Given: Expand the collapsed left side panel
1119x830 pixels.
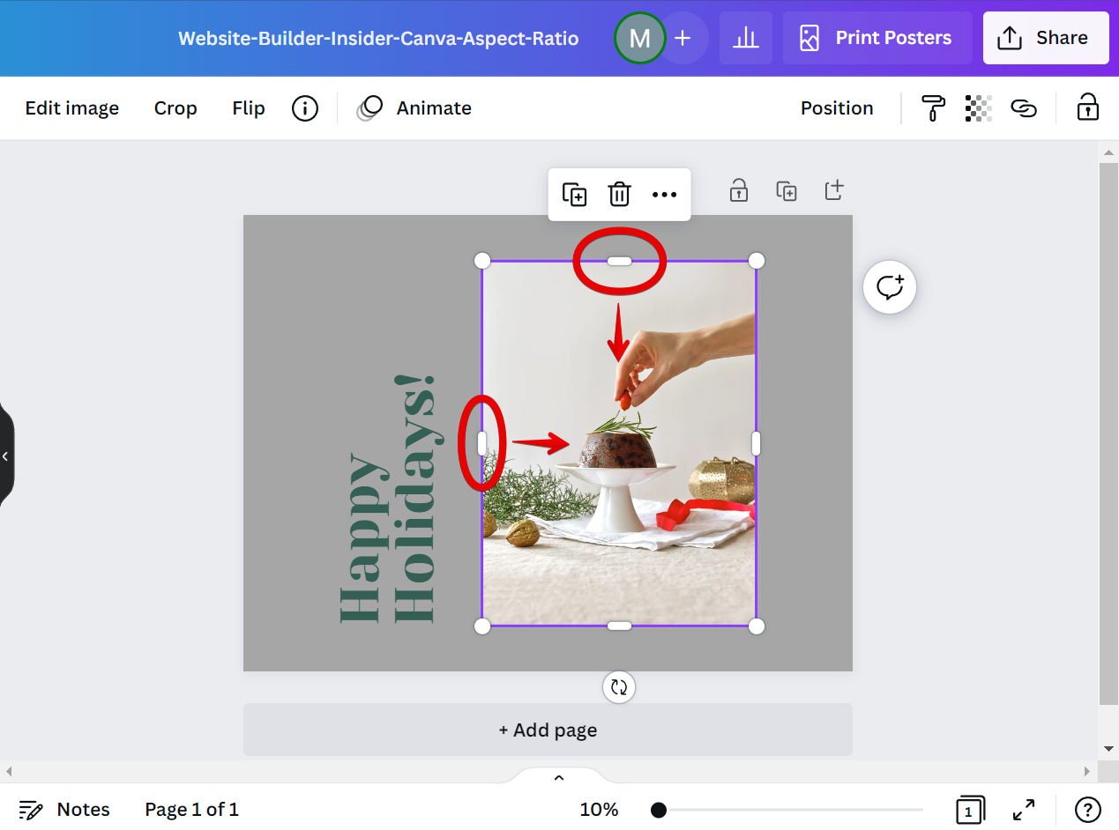Looking at the screenshot, I should pos(5,456).
